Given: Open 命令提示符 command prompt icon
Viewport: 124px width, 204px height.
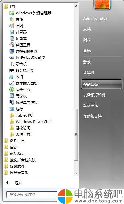Looking at the screenshot, I should pos(12,71).
